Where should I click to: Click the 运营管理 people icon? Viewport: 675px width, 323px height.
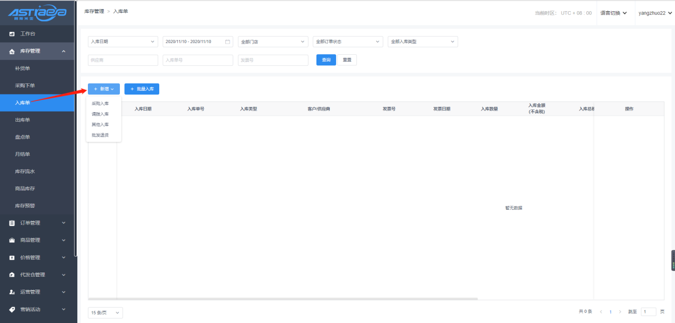(12, 292)
